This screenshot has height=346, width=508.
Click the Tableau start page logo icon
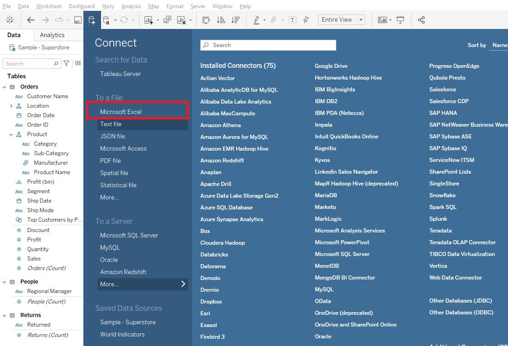click(x=10, y=20)
